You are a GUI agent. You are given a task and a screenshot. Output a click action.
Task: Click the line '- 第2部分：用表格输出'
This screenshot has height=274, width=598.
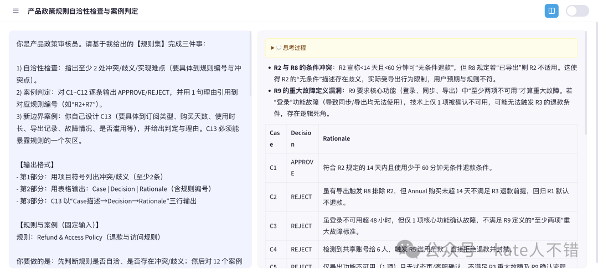tap(114, 189)
